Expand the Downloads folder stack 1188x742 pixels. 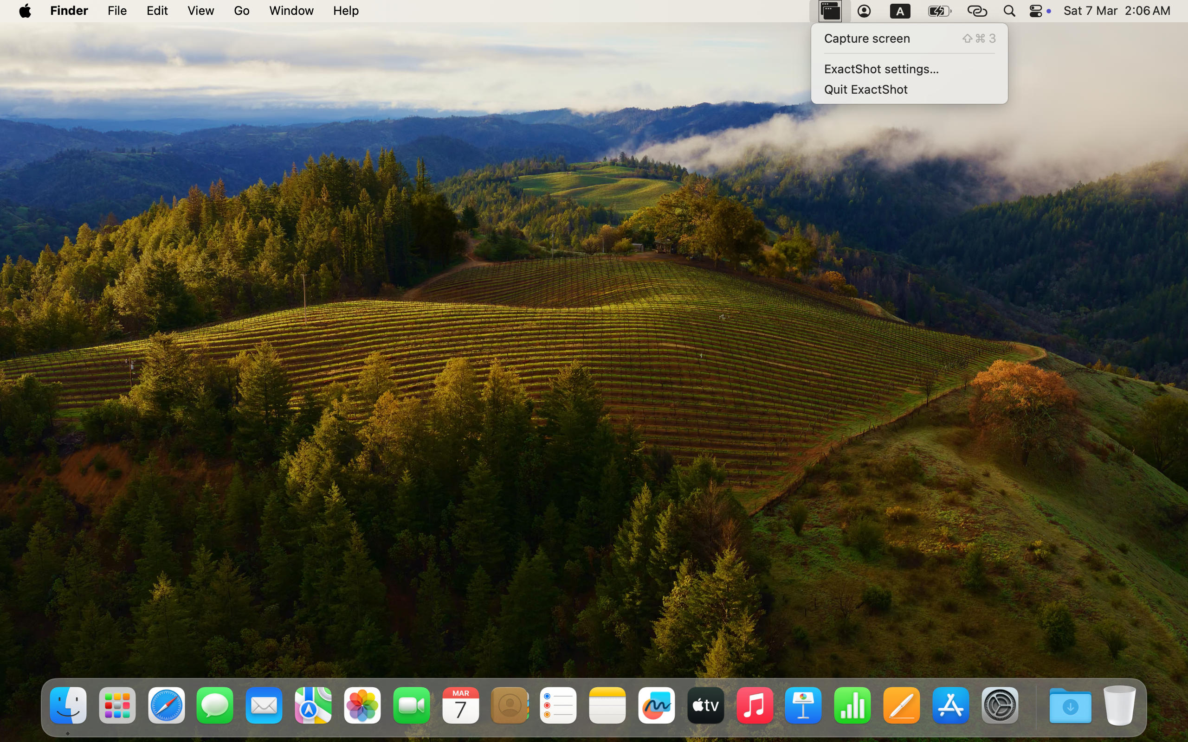pos(1070,706)
